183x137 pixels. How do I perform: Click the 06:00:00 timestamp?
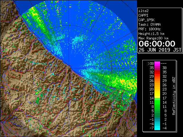[157, 44]
